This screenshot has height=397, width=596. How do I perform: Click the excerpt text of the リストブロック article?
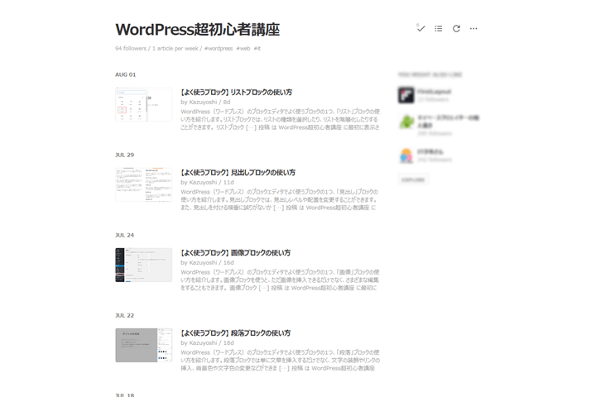pos(280,119)
